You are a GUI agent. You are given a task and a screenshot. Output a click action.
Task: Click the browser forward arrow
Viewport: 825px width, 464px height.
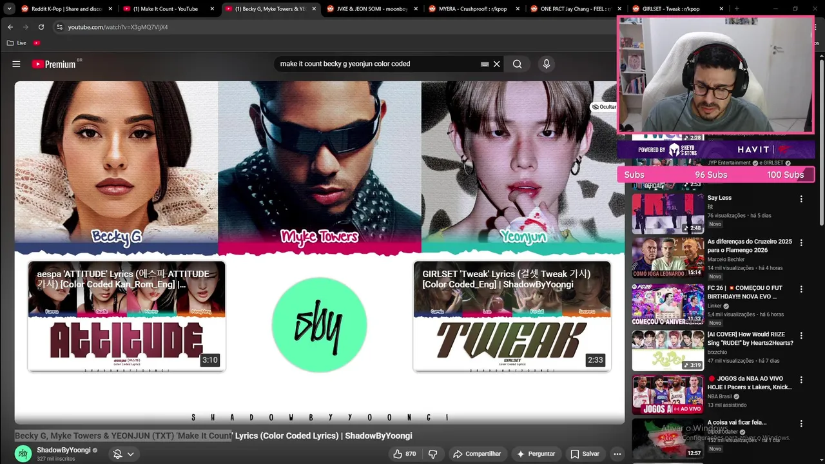26,27
